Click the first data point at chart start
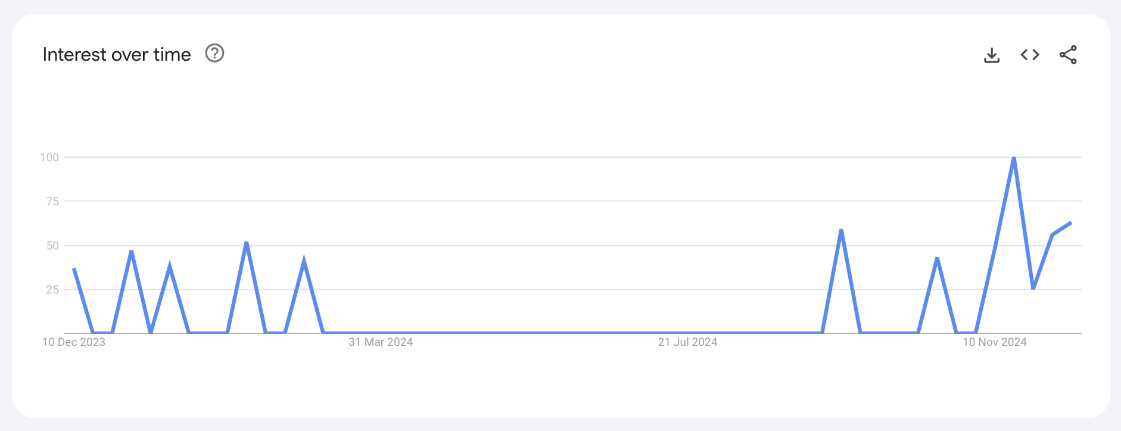 (x=74, y=269)
